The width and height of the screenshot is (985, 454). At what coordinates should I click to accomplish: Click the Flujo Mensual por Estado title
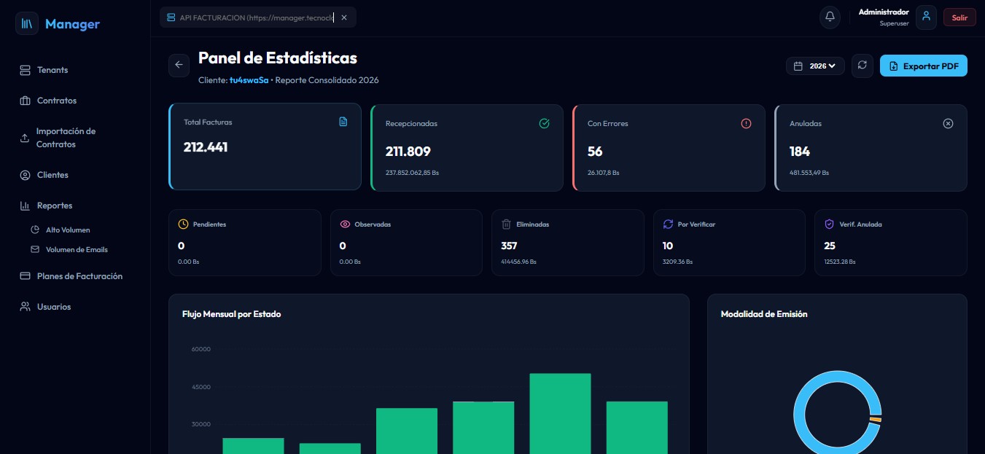231,314
